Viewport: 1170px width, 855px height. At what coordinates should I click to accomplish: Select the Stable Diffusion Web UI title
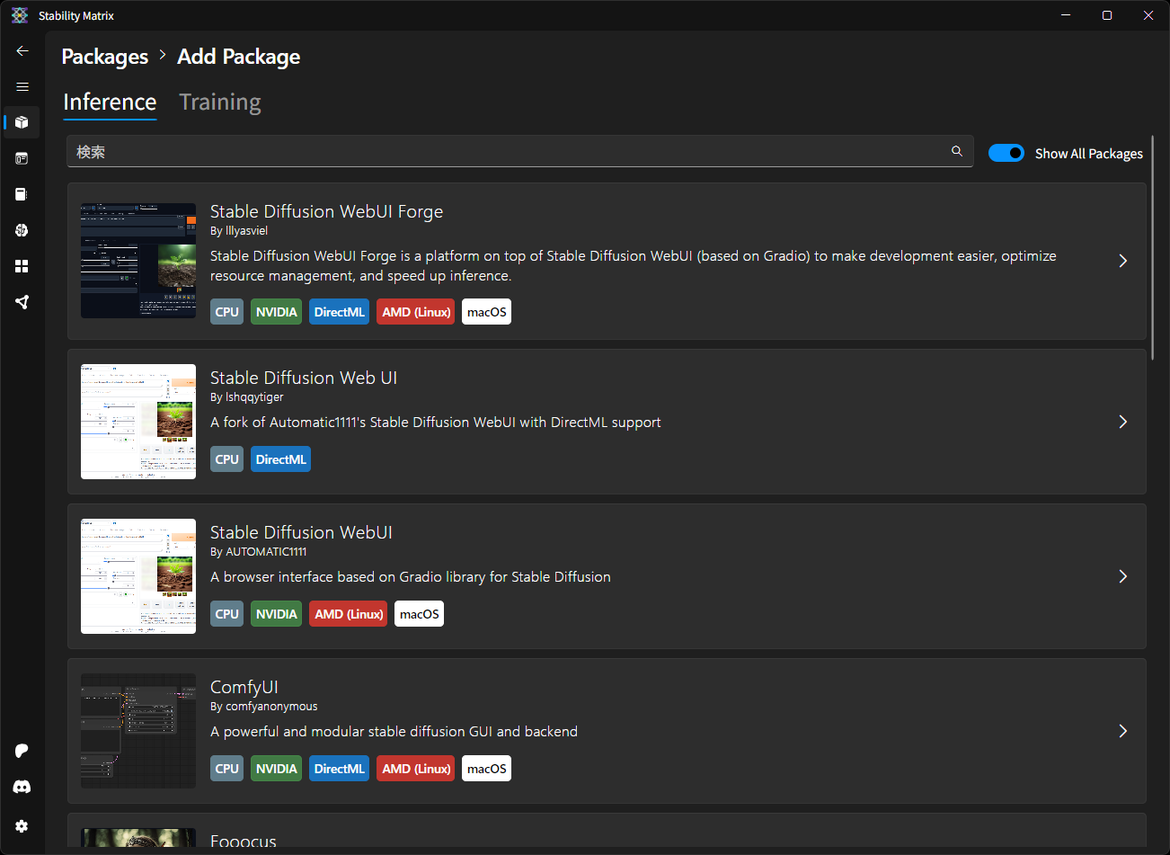(304, 378)
